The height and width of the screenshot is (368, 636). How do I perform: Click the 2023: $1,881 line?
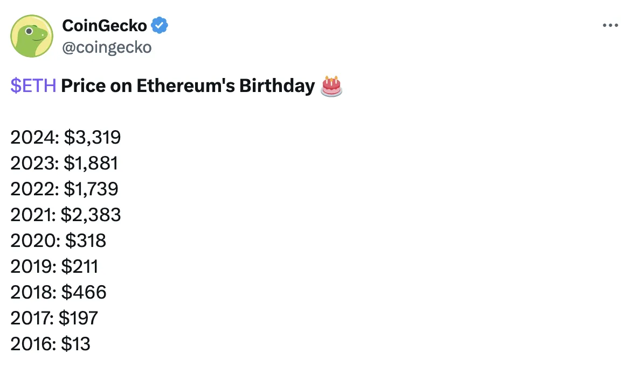click(64, 163)
